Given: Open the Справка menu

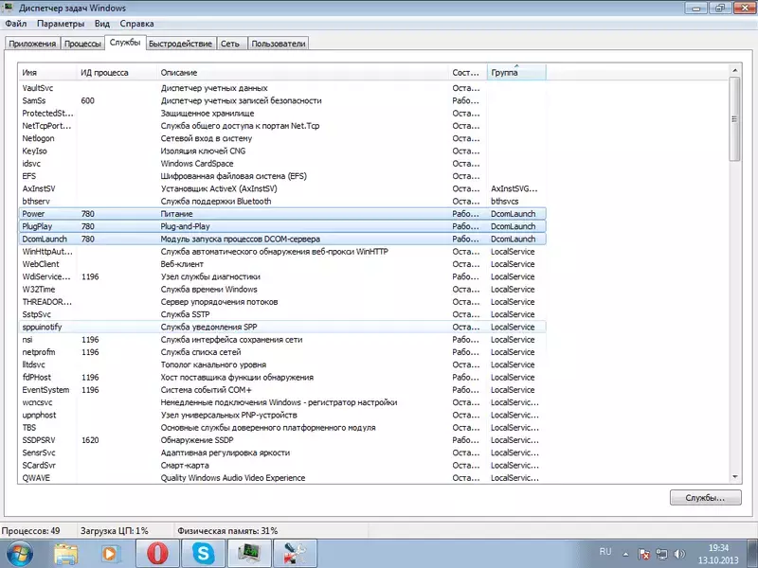Looking at the screenshot, I should click(x=136, y=23).
